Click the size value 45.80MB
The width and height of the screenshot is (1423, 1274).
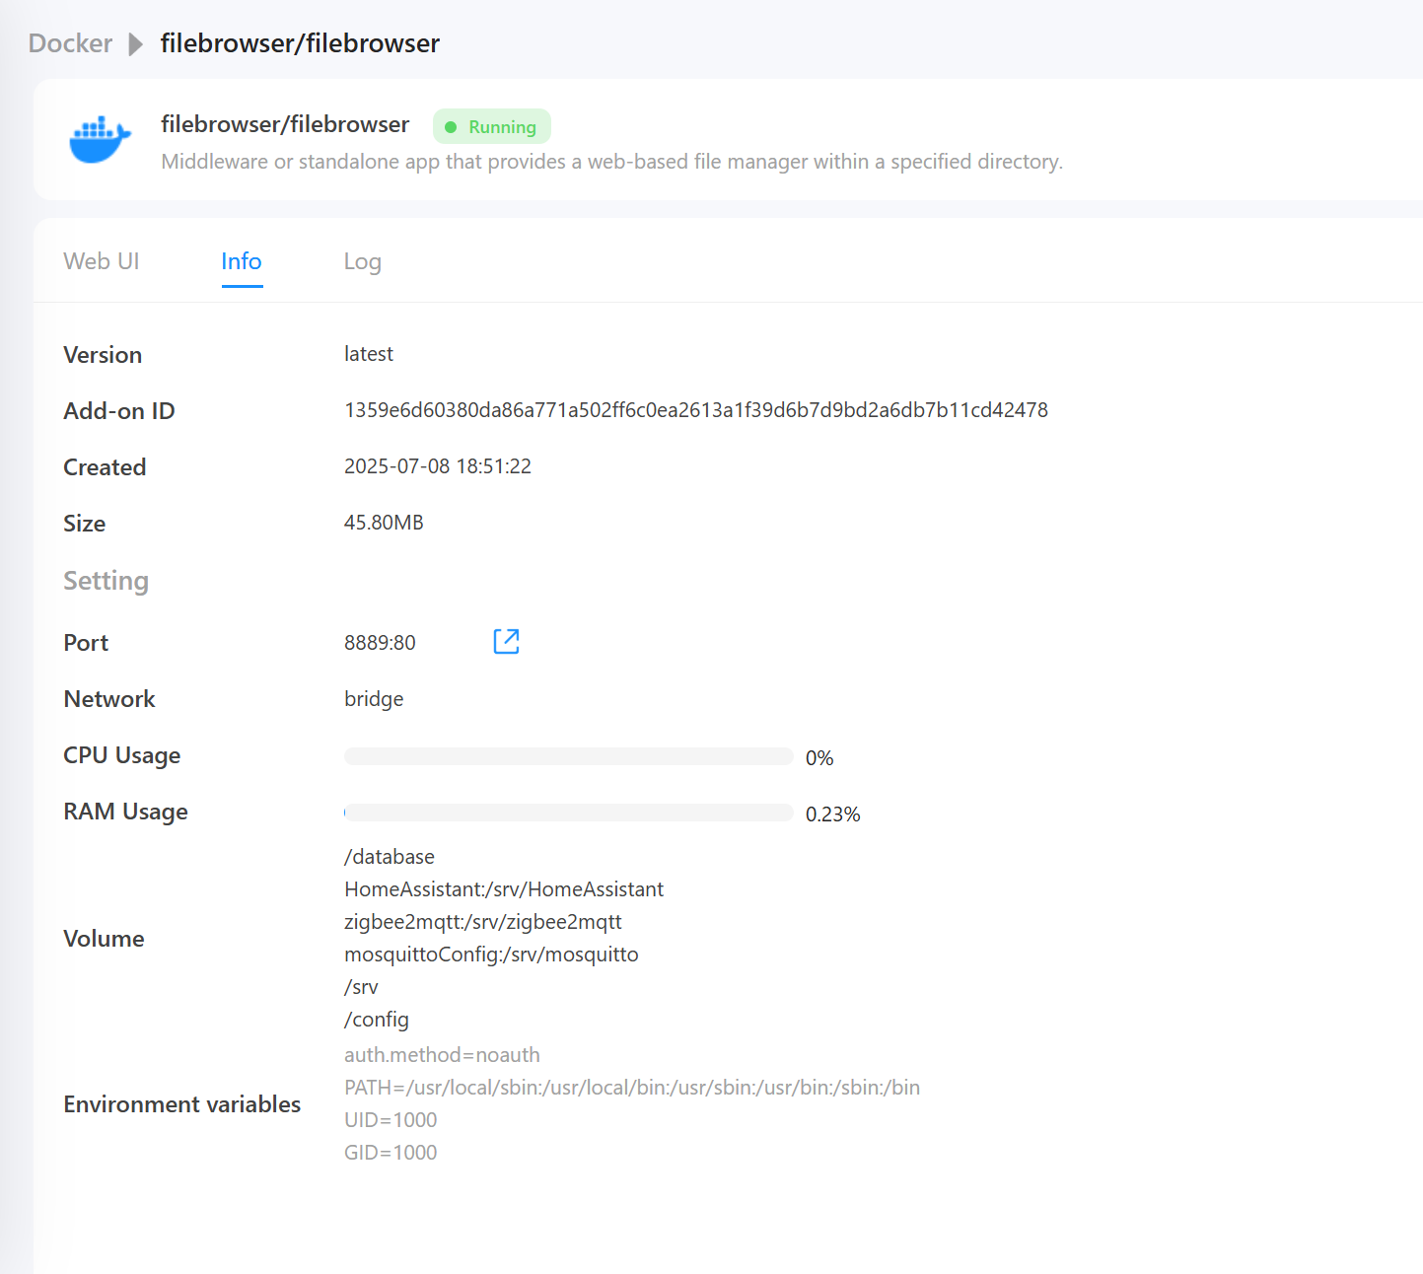coord(384,523)
